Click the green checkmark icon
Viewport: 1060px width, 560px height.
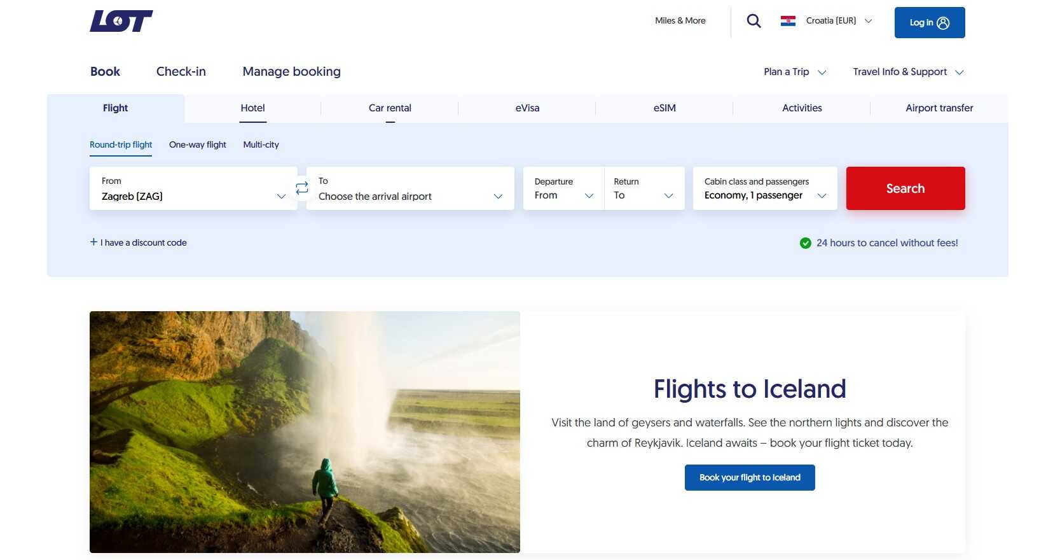point(805,242)
